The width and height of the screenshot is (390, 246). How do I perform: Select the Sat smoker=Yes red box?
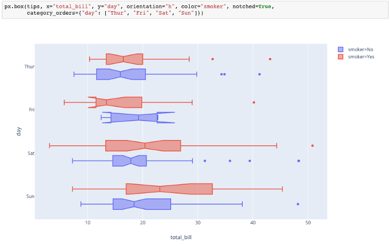(x=143, y=145)
